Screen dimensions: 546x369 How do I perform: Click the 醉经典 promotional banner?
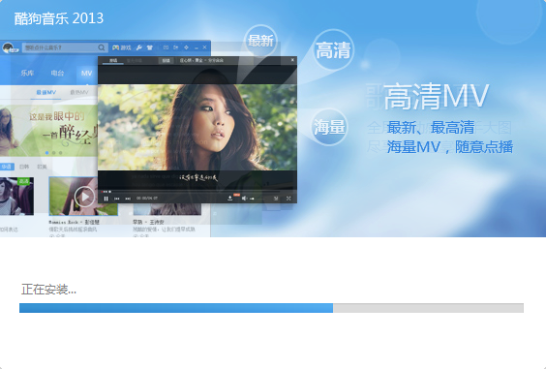(x=48, y=131)
